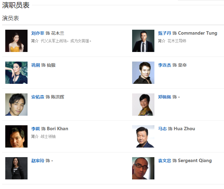Click 赵家玲's portrait photo
The width and height of the screenshot is (224, 189).
pyautogui.click(x=16, y=168)
